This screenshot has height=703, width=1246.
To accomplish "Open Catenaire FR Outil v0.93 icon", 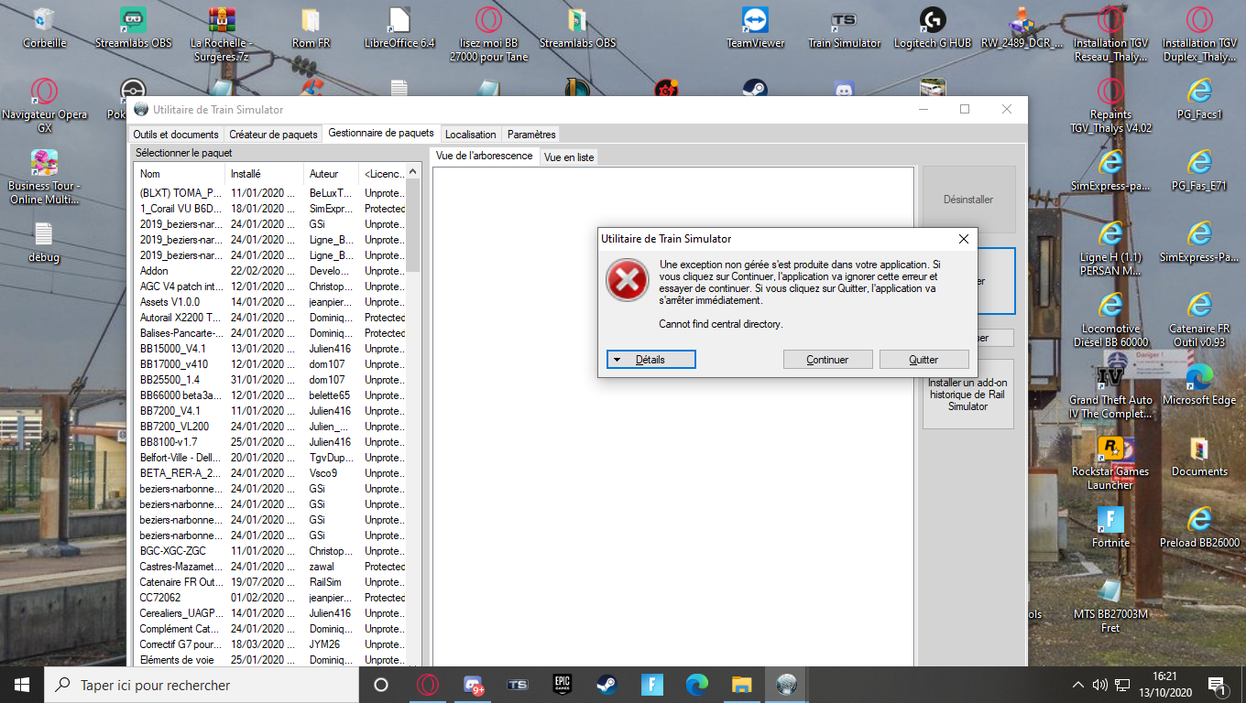I will (x=1199, y=320).
